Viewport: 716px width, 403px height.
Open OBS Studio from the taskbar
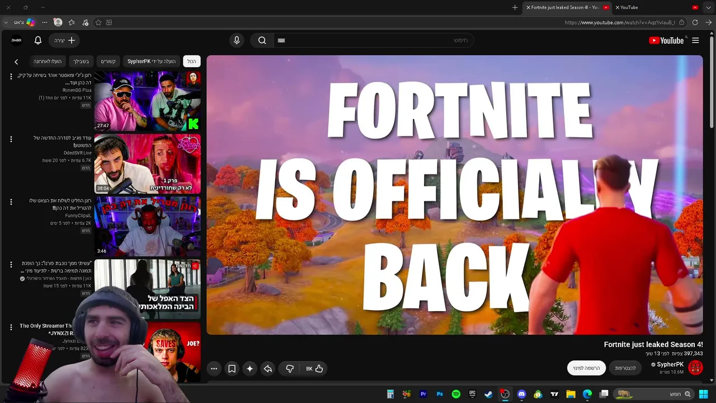pyautogui.click(x=505, y=394)
